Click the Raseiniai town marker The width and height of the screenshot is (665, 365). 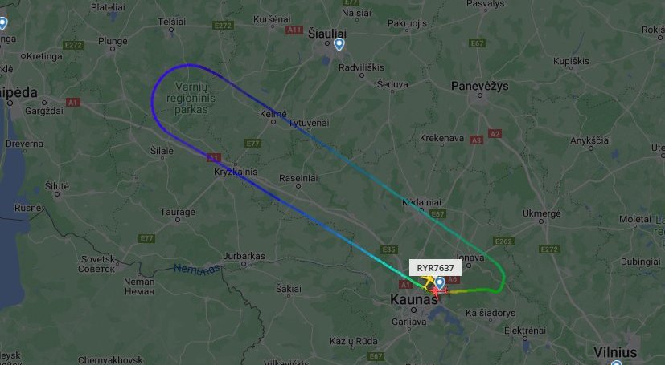point(298,186)
